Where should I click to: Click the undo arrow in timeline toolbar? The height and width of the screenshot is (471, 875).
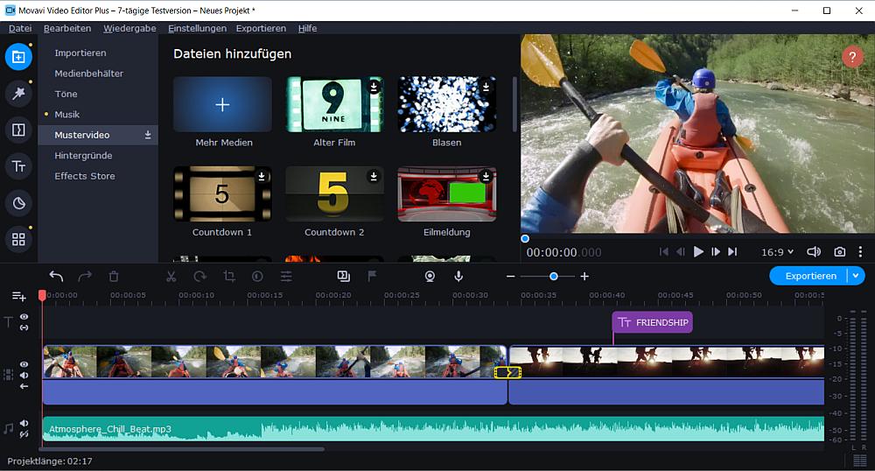click(x=56, y=277)
